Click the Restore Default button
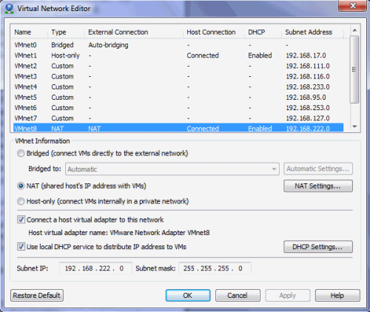Image resolution: width=370 pixels, height=312 pixels. (37, 295)
